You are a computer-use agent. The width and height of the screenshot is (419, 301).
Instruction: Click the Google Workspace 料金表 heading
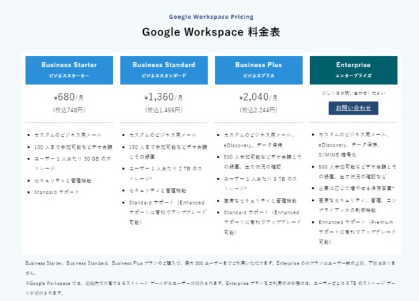click(211, 32)
